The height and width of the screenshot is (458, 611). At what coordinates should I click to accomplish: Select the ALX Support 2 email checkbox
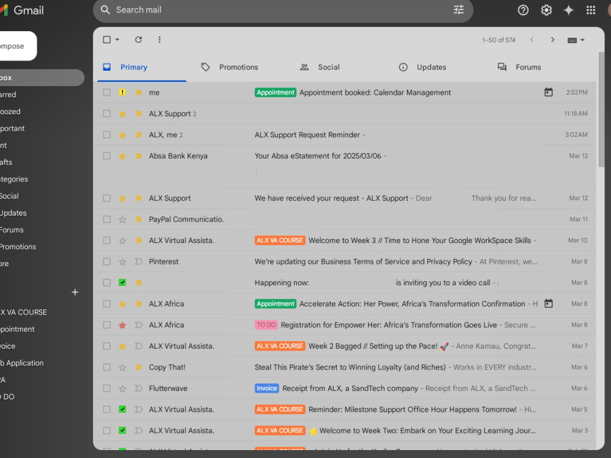click(x=106, y=114)
